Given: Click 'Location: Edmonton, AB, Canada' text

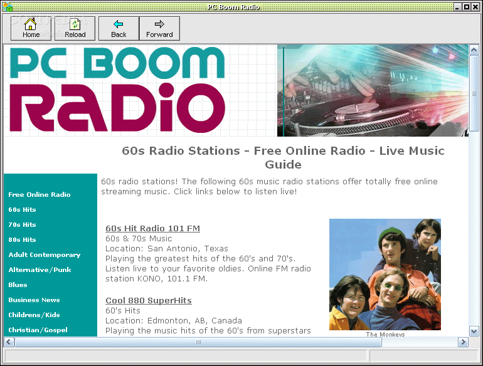Looking at the screenshot, I should click(173, 321).
